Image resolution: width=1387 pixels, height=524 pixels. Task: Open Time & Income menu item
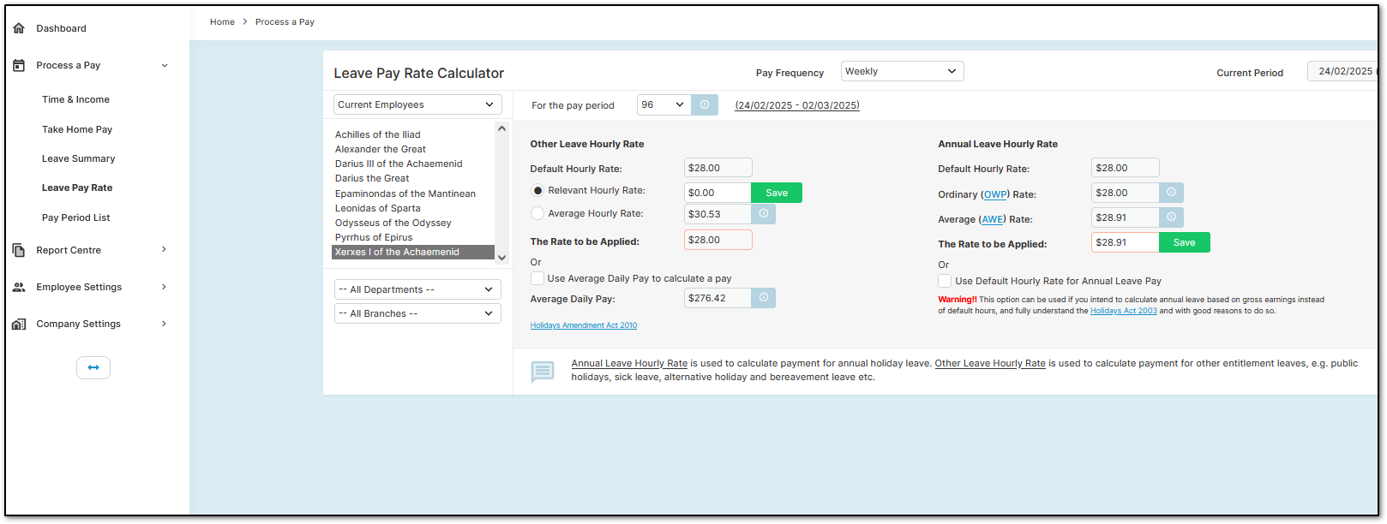75,99
